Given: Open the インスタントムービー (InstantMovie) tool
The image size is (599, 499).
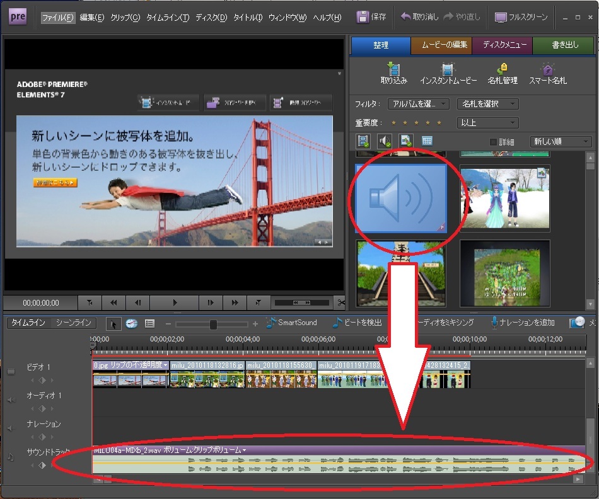Looking at the screenshot, I should (x=448, y=69).
